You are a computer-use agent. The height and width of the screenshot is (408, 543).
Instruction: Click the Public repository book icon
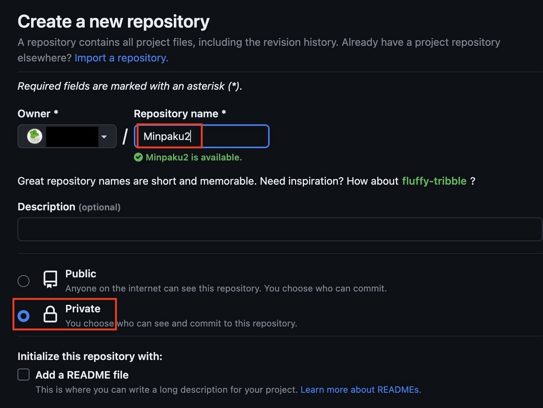(50, 279)
